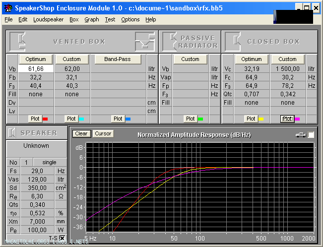Screen dimensions: 323x247
Task: Toggle the white checkbox next to car icon
Action: (x=311, y=135)
